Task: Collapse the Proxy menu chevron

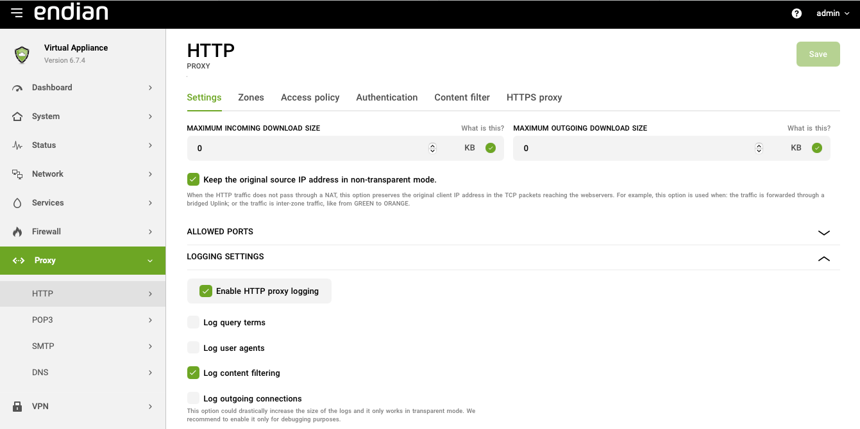Action: [150, 261]
